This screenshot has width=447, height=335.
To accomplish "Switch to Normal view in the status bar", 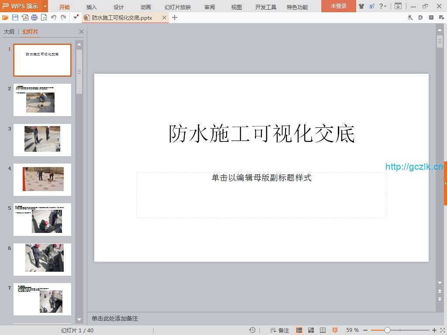I will pos(299,330).
